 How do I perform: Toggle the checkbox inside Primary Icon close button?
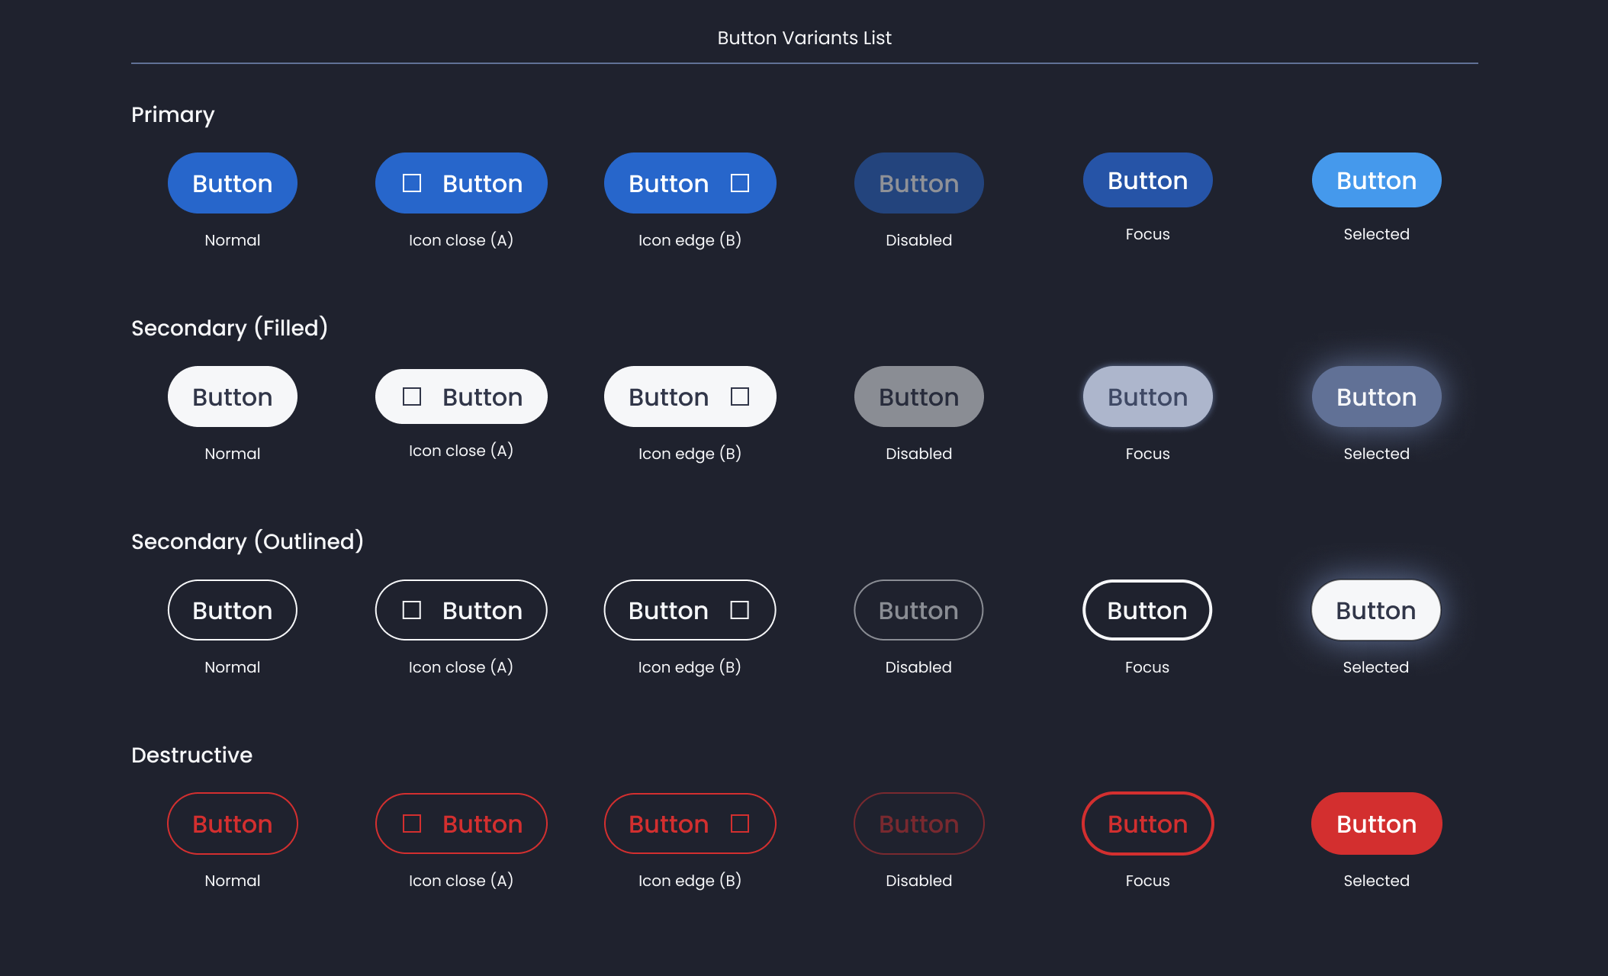click(x=411, y=183)
